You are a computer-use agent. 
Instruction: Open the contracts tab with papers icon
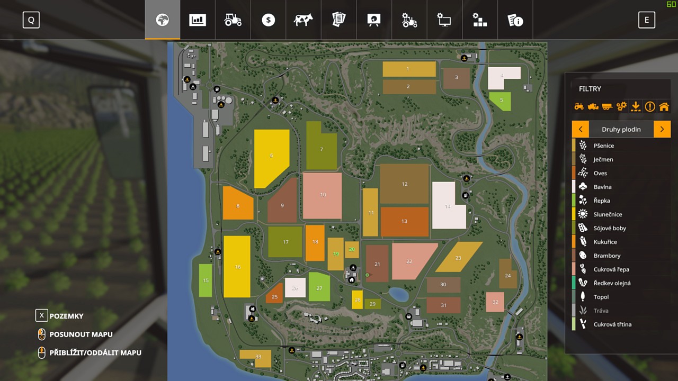point(338,20)
